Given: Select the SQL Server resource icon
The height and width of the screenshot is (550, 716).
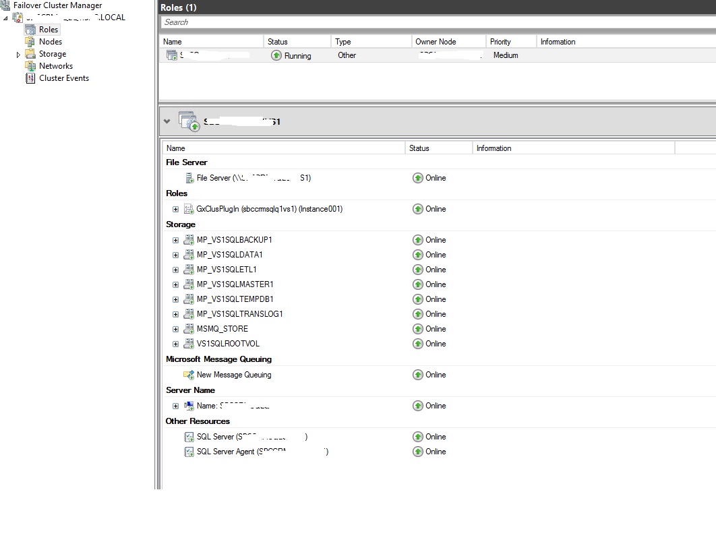Looking at the screenshot, I should [x=189, y=436].
